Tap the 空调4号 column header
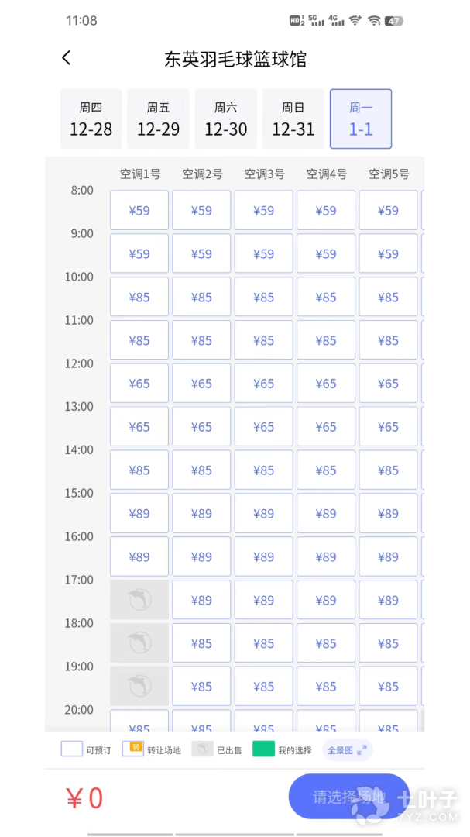The height and width of the screenshot is (837, 470). tap(326, 174)
